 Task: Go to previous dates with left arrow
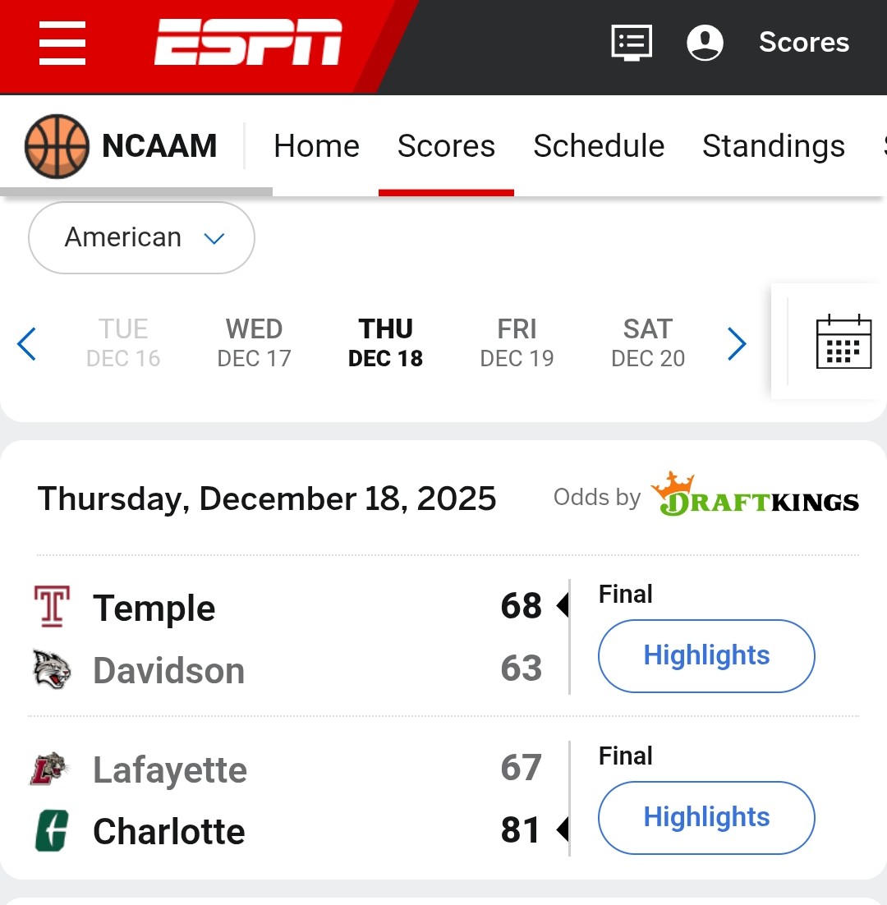[26, 344]
